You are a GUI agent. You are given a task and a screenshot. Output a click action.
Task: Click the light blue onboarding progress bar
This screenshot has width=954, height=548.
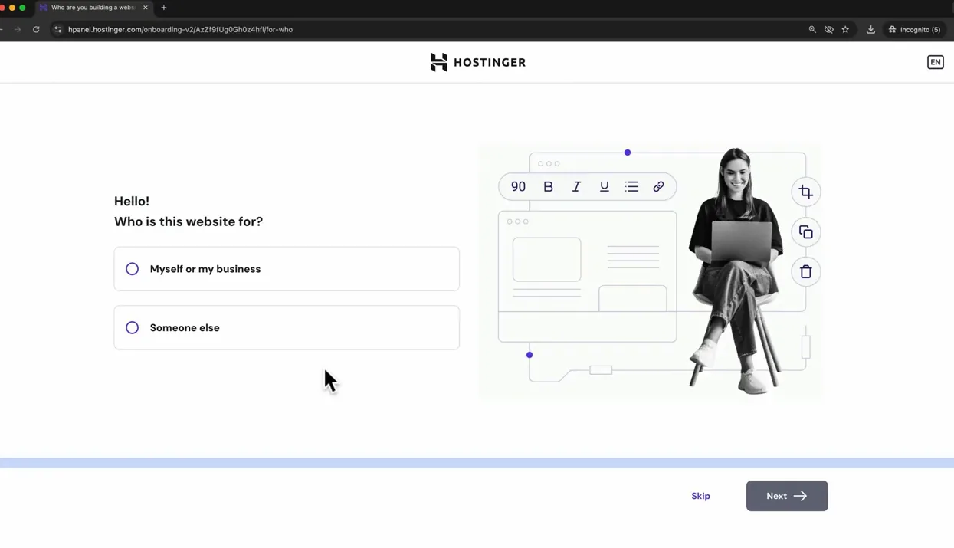click(477, 463)
